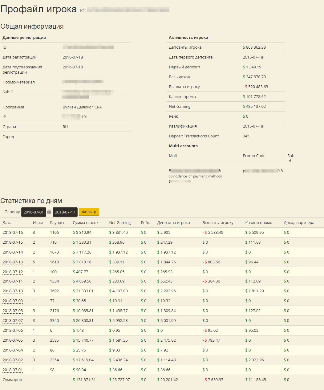Image resolution: width=324 pixels, height=390 pixels.
Task: Click the Выплаты игроку column header
Action: pyautogui.click(x=218, y=223)
